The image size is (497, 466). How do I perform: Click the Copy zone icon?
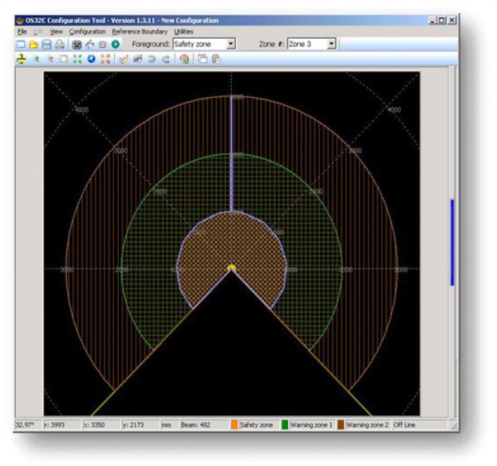(202, 59)
